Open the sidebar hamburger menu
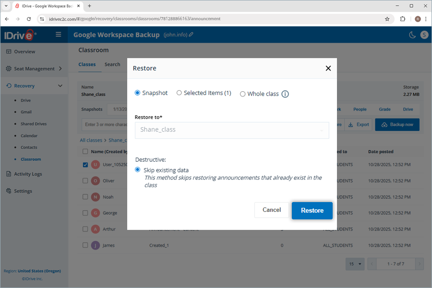Image resolution: width=432 pixels, height=288 pixels. point(58,34)
